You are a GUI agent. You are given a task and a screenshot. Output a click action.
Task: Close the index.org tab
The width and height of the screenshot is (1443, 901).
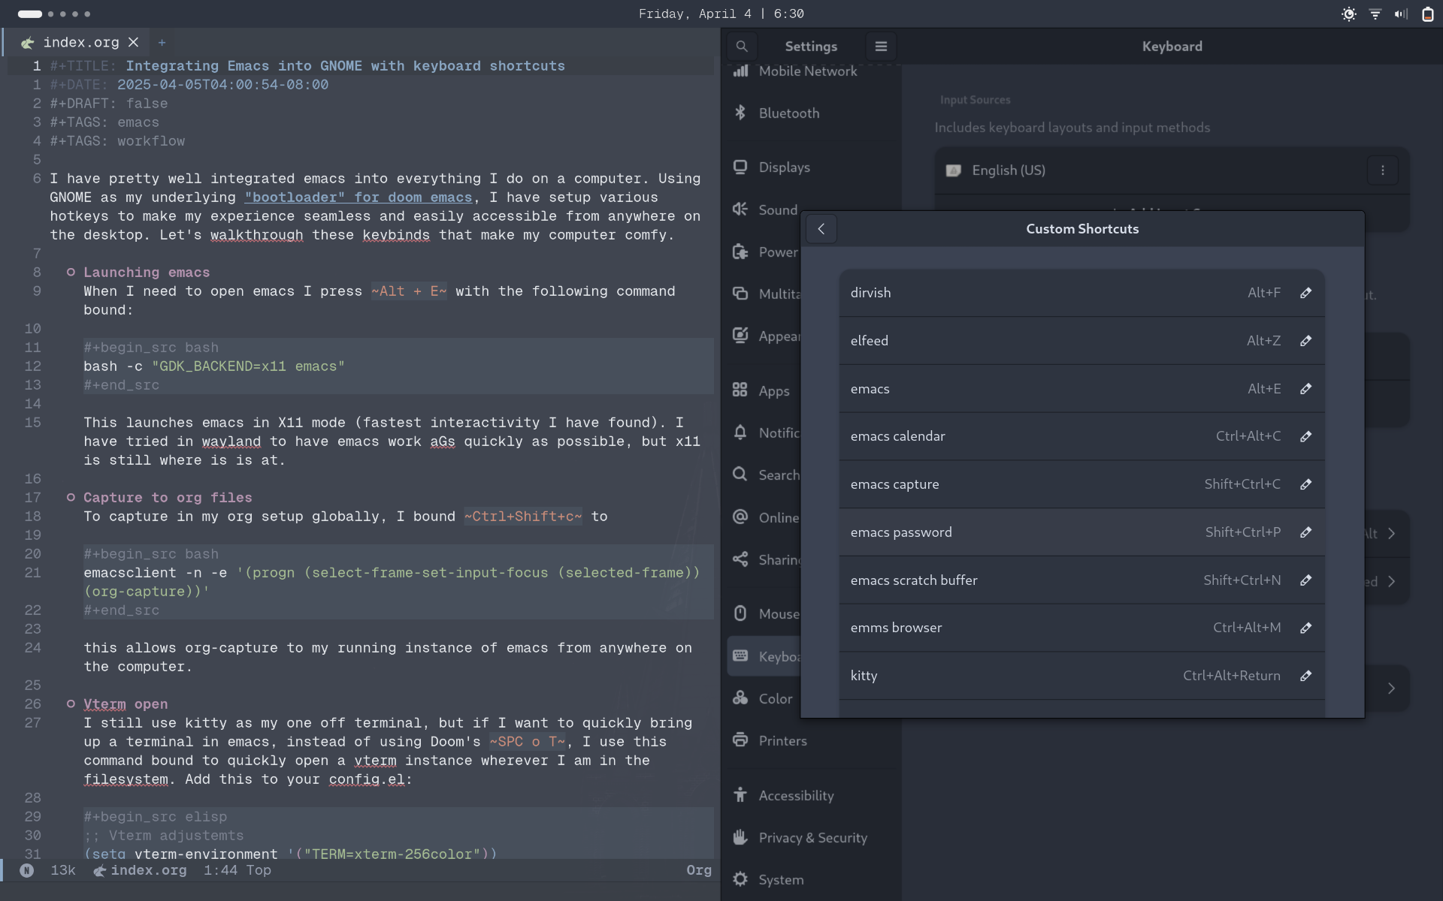click(134, 42)
